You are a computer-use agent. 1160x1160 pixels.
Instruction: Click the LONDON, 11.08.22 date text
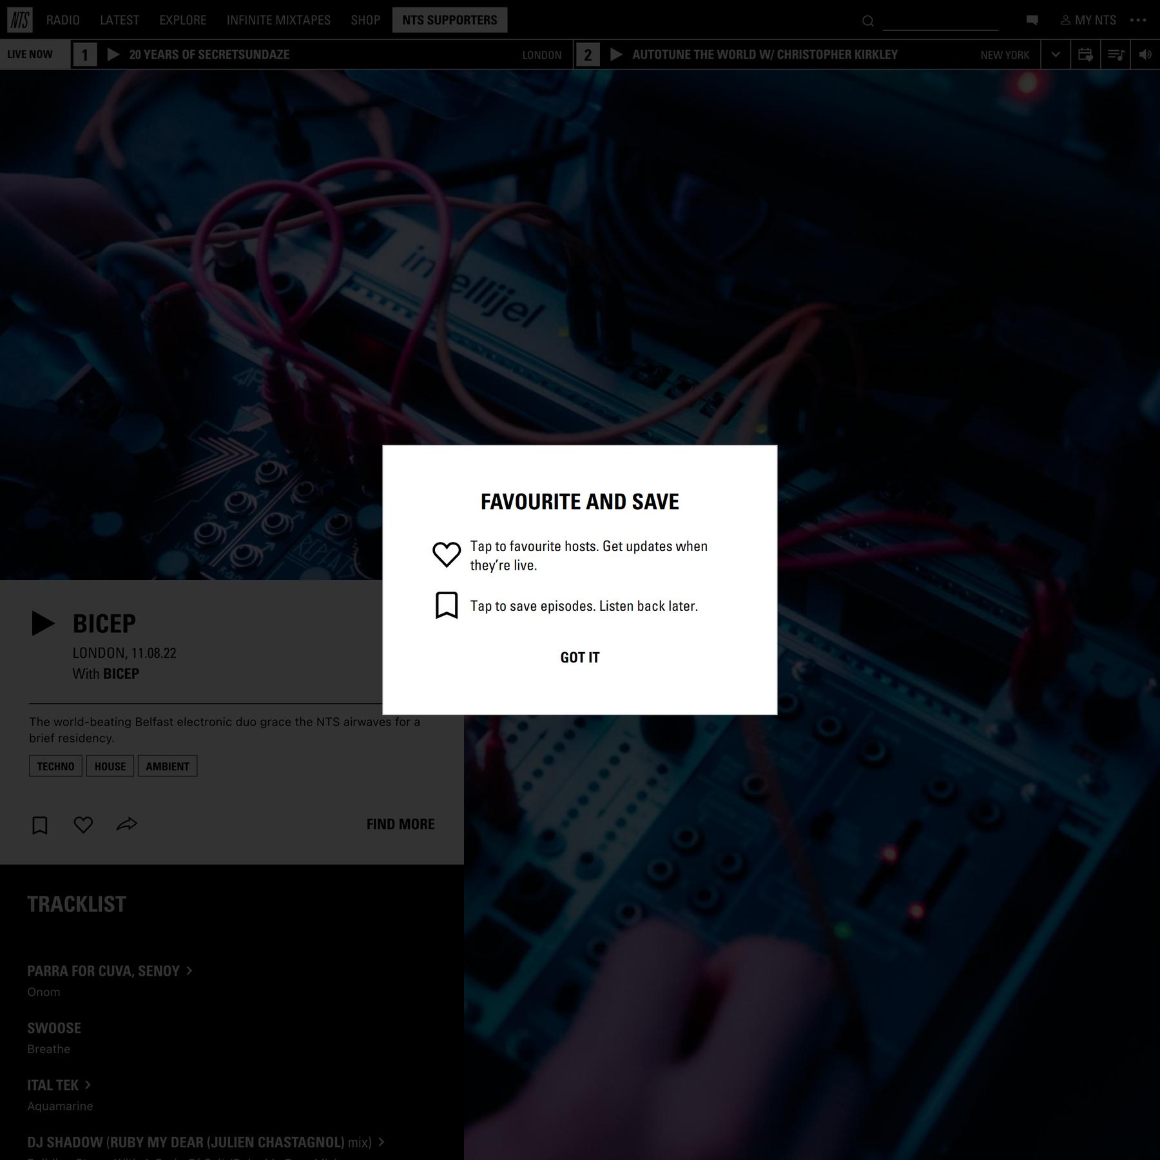(x=124, y=653)
